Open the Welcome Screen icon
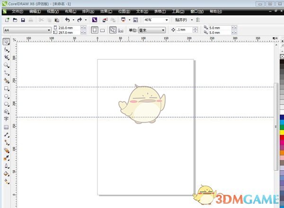The height and width of the screenshot is (208, 284). coord(135,20)
